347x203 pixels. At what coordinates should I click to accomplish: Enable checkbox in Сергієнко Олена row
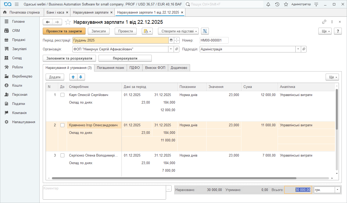pyautogui.click(x=62, y=156)
